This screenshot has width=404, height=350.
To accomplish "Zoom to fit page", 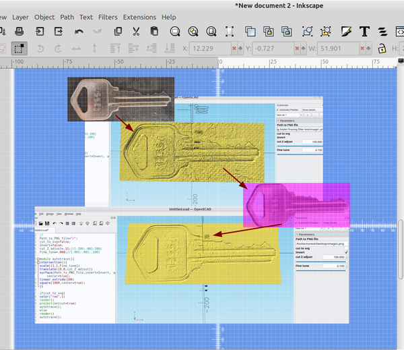I will tap(211, 32).
